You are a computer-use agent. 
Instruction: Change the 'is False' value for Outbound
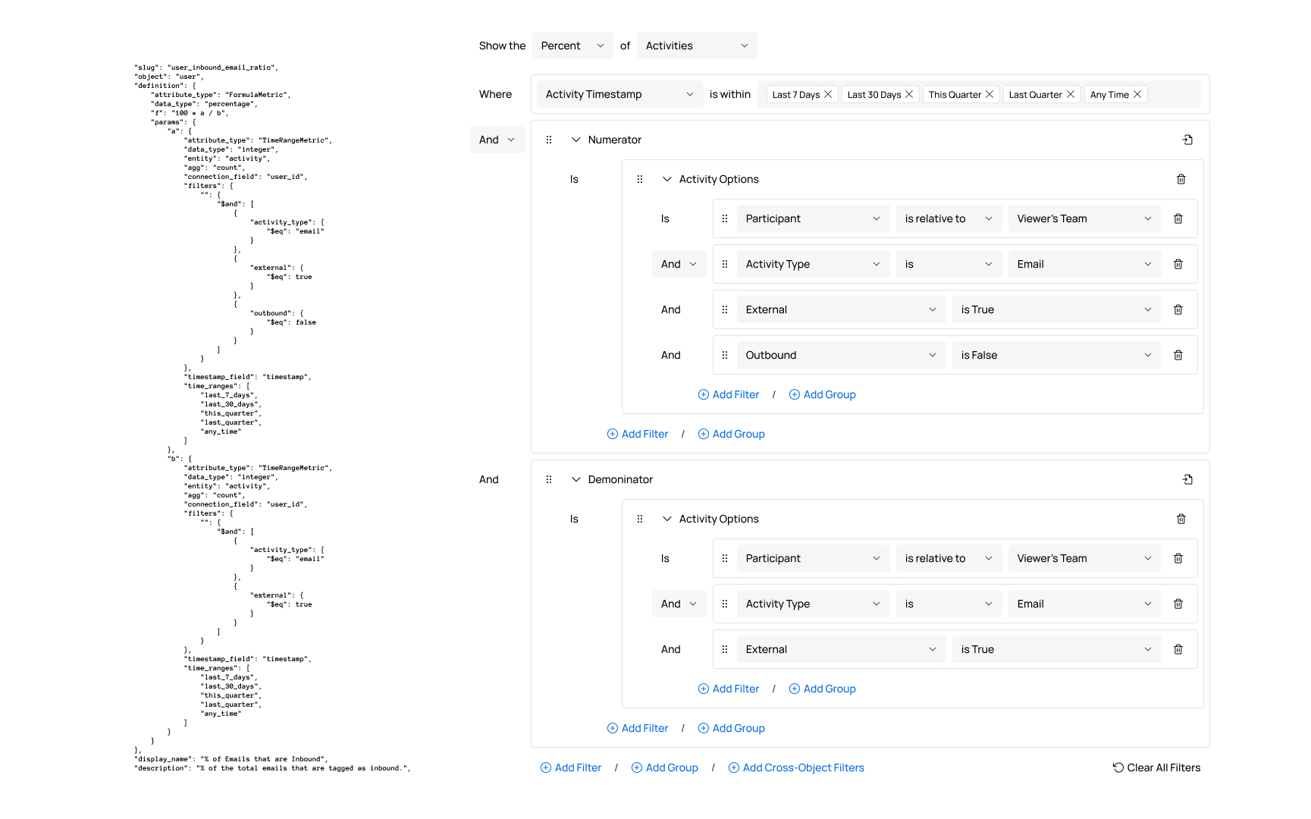(1055, 355)
